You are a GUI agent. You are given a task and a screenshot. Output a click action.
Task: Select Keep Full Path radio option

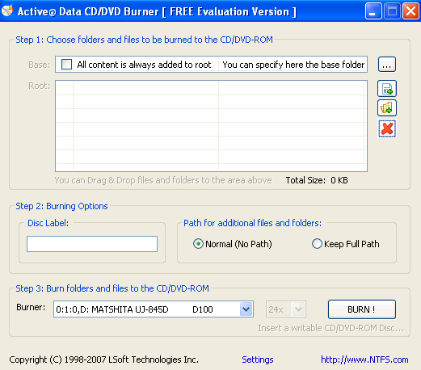(x=317, y=244)
